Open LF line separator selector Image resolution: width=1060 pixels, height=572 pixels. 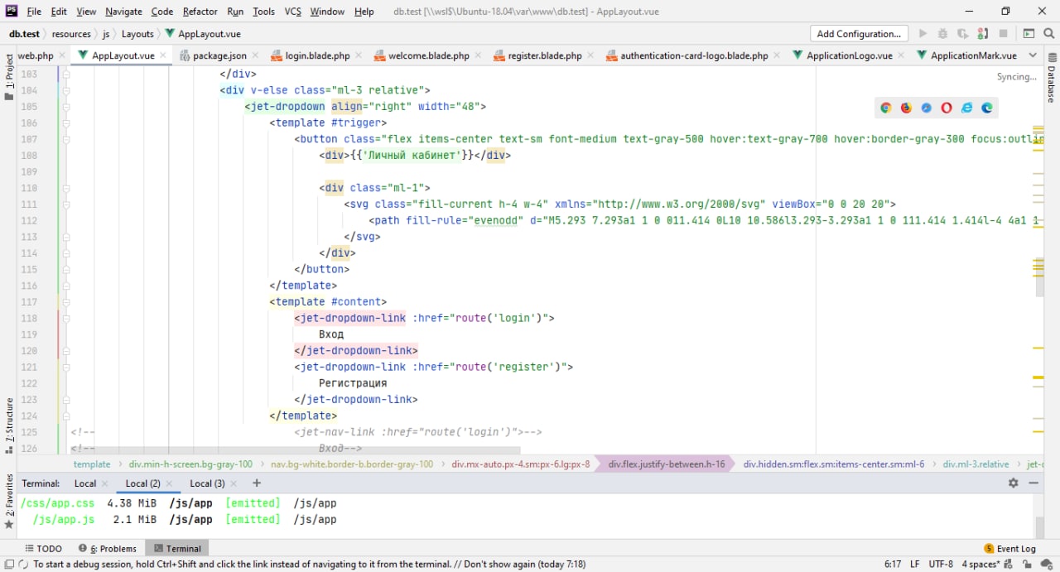click(x=915, y=564)
